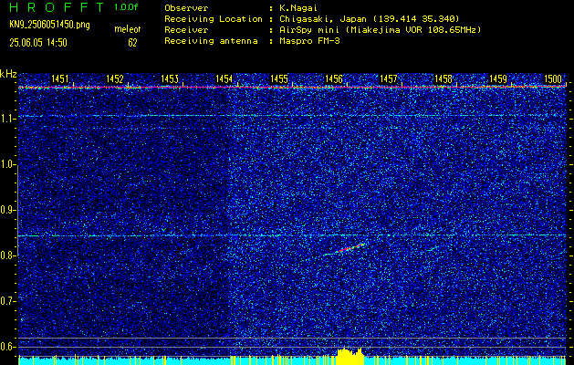Click the file name KN9_2506051450.png
Screen dimensions: 574x365
click(49, 25)
